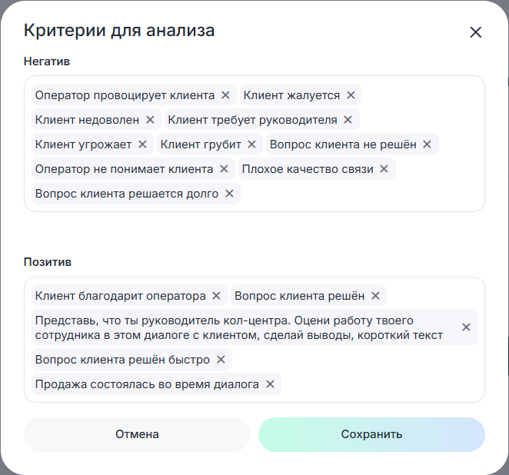Remove the 'Вопрос клиента решён' positive tag
This screenshot has width=509, height=475.
[375, 296]
